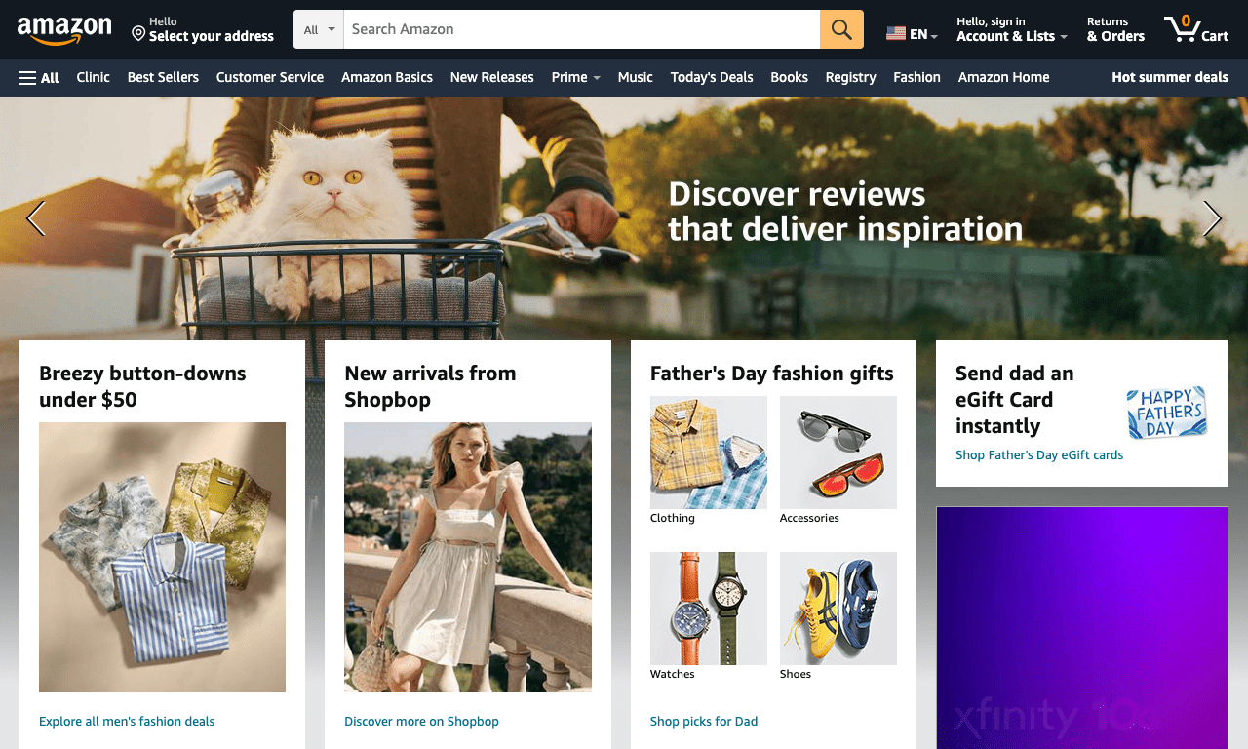Open the Books nav item

click(790, 77)
